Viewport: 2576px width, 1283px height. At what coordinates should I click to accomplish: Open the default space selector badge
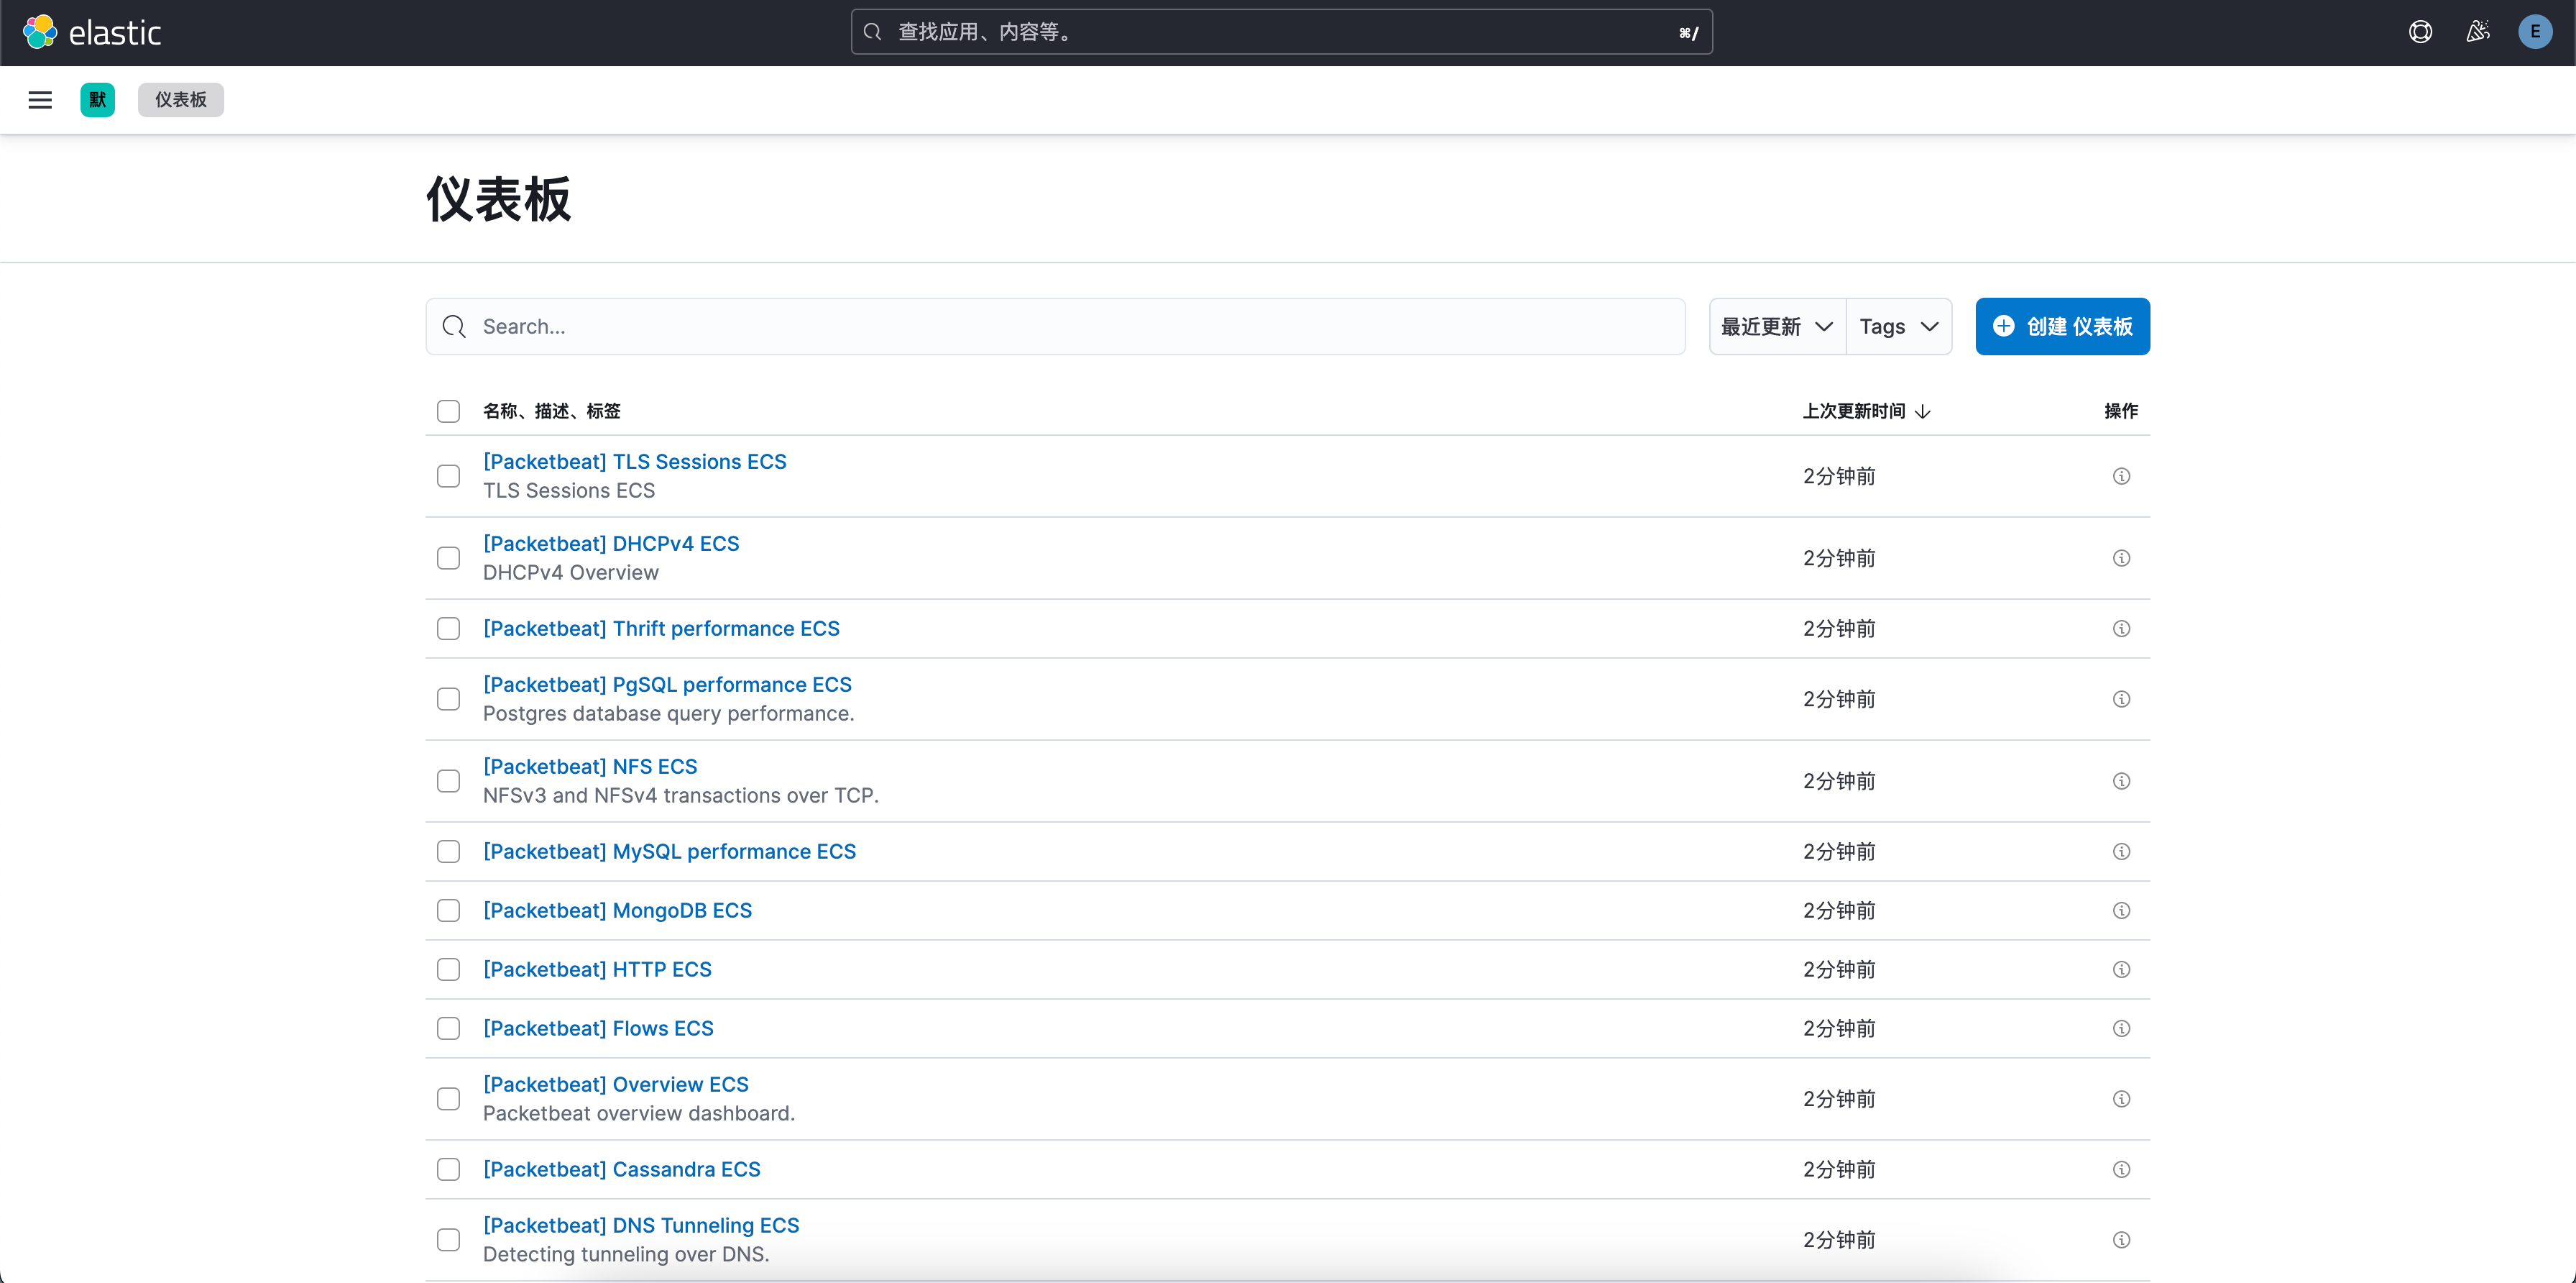pos(97,100)
